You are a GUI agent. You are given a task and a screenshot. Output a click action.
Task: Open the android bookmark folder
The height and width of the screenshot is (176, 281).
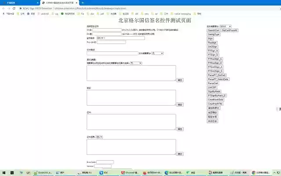click(x=43, y=14)
